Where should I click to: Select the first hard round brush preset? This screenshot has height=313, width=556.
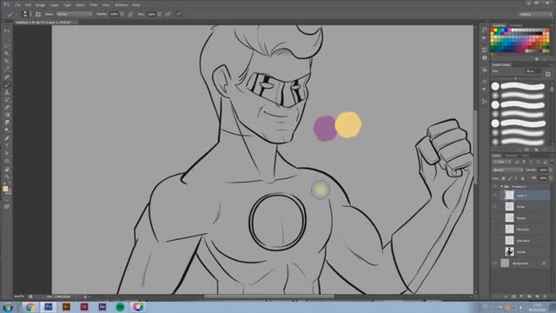point(520,86)
